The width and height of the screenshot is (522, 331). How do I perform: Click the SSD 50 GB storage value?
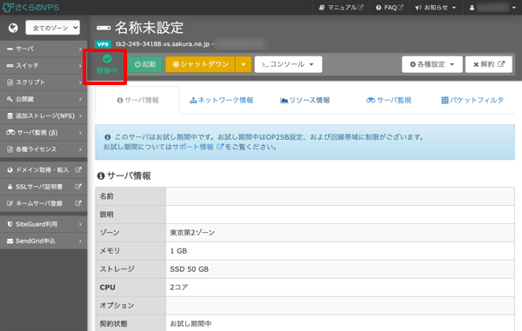pos(189,269)
